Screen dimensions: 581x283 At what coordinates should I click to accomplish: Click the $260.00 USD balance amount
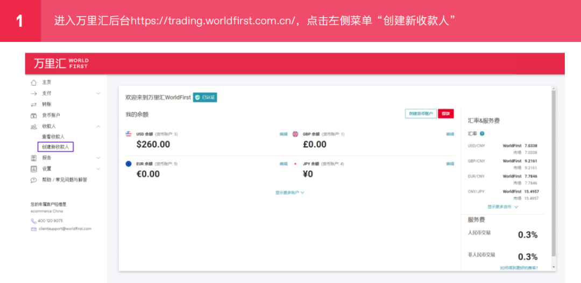[x=153, y=144]
